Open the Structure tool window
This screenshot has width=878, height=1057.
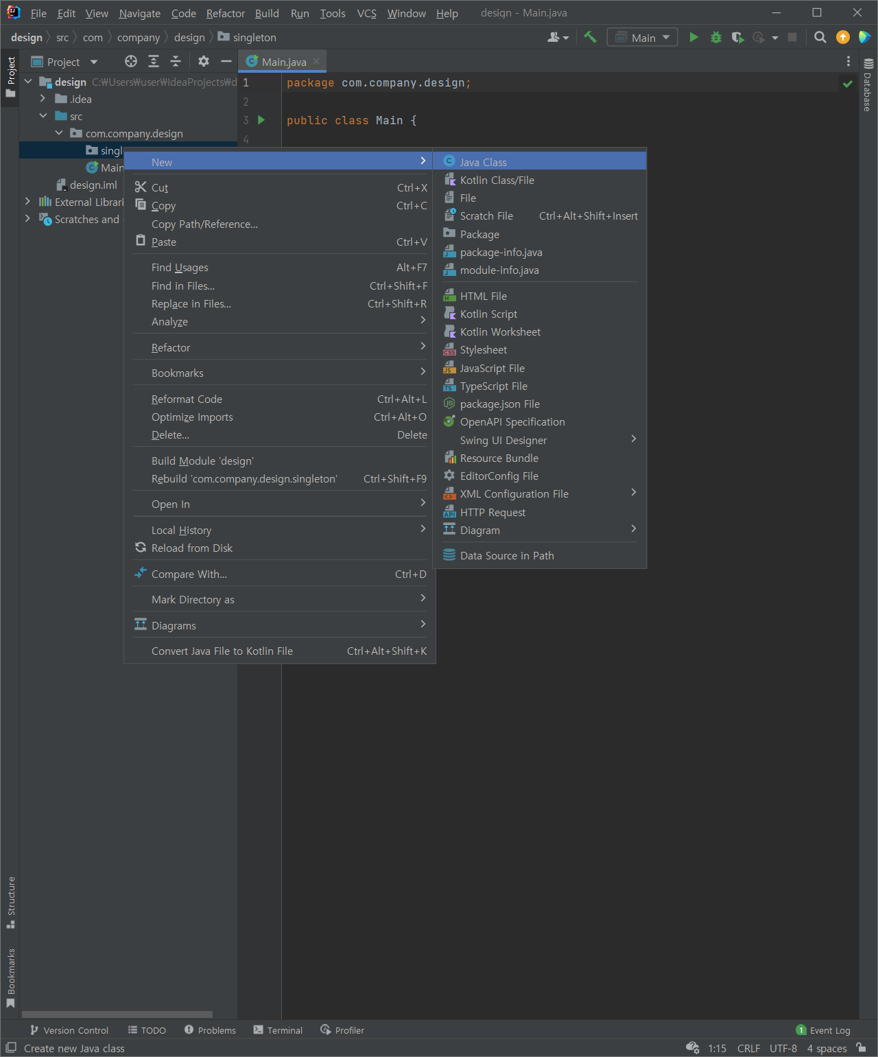click(10, 902)
